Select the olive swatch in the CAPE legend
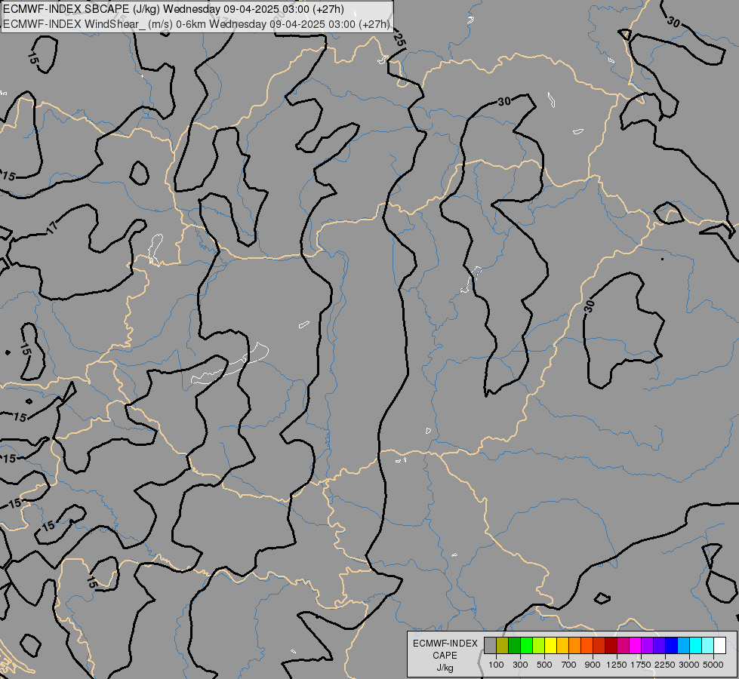Viewport: 739px width, 679px height. [x=503, y=645]
